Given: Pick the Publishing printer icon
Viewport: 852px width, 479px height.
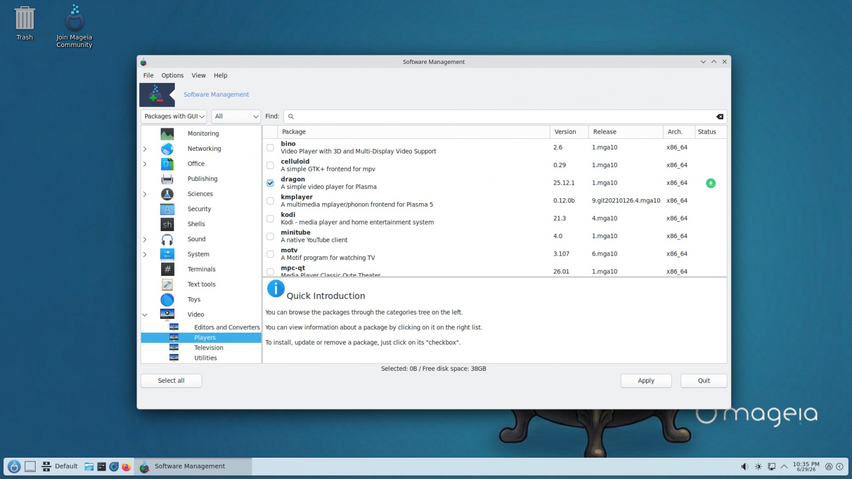Looking at the screenshot, I should click(167, 179).
